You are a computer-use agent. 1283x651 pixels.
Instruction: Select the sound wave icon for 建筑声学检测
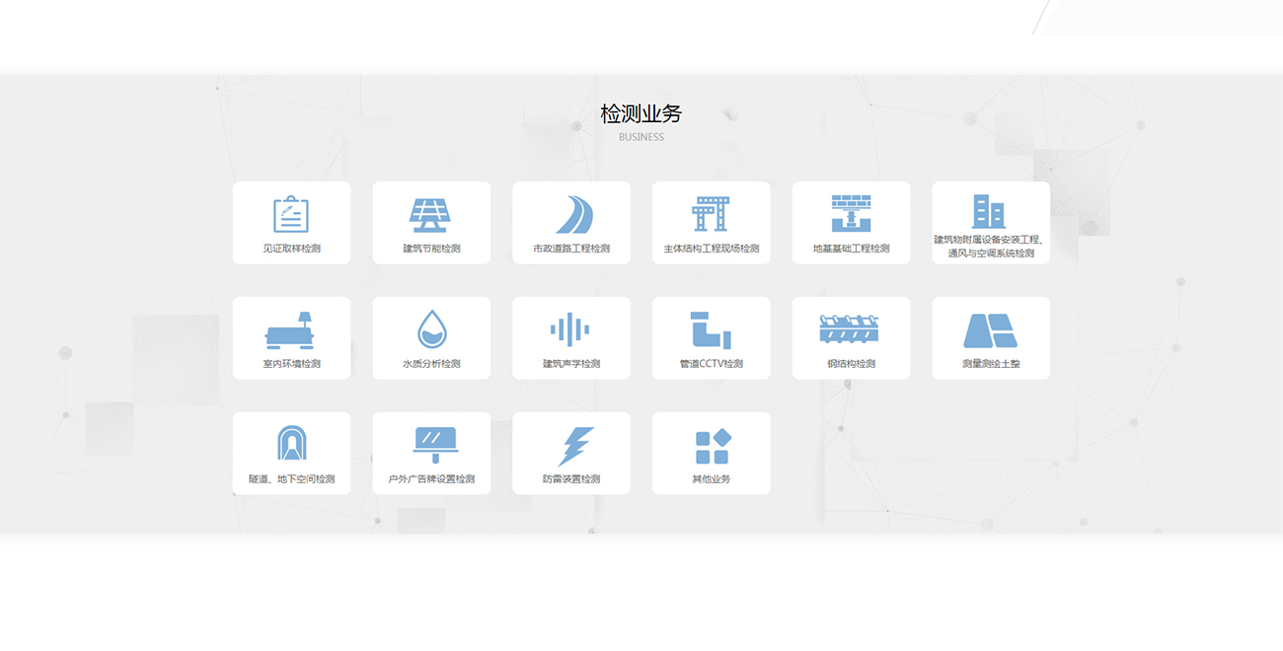pyautogui.click(x=570, y=329)
